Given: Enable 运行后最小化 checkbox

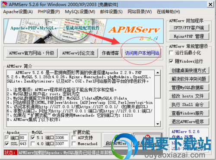Looking at the screenshot, I should 171,53.
